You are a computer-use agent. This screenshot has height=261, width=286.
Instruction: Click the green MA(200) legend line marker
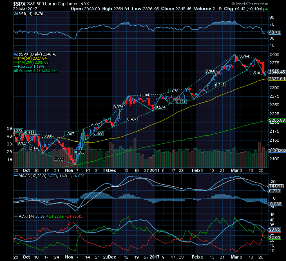pyautogui.click(x=16, y=62)
